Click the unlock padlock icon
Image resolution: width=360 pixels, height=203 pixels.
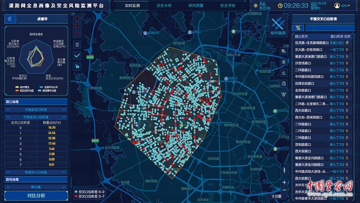click(77, 66)
